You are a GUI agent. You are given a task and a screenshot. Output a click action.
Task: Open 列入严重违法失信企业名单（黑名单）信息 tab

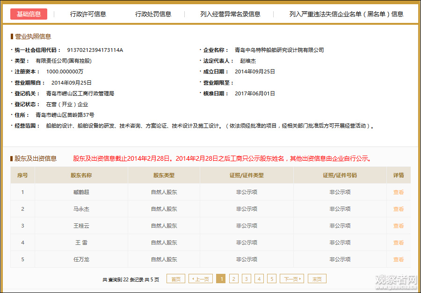coord(346,14)
